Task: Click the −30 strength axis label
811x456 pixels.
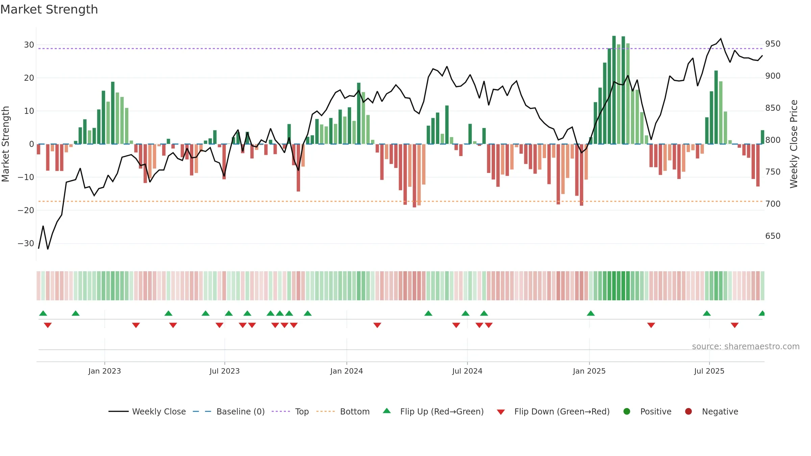Action: click(26, 243)
